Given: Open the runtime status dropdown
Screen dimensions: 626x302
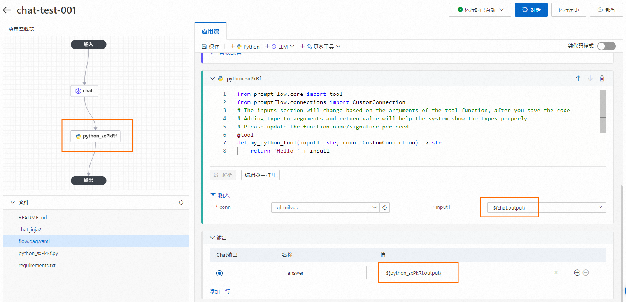Looking at the screenshot, I should (x=480, y=10).
